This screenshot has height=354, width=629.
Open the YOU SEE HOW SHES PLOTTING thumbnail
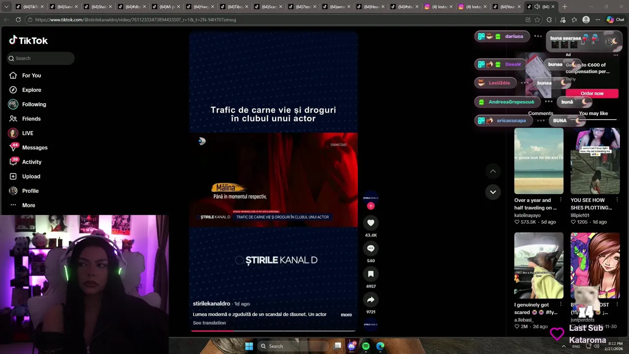coord(595,161)
